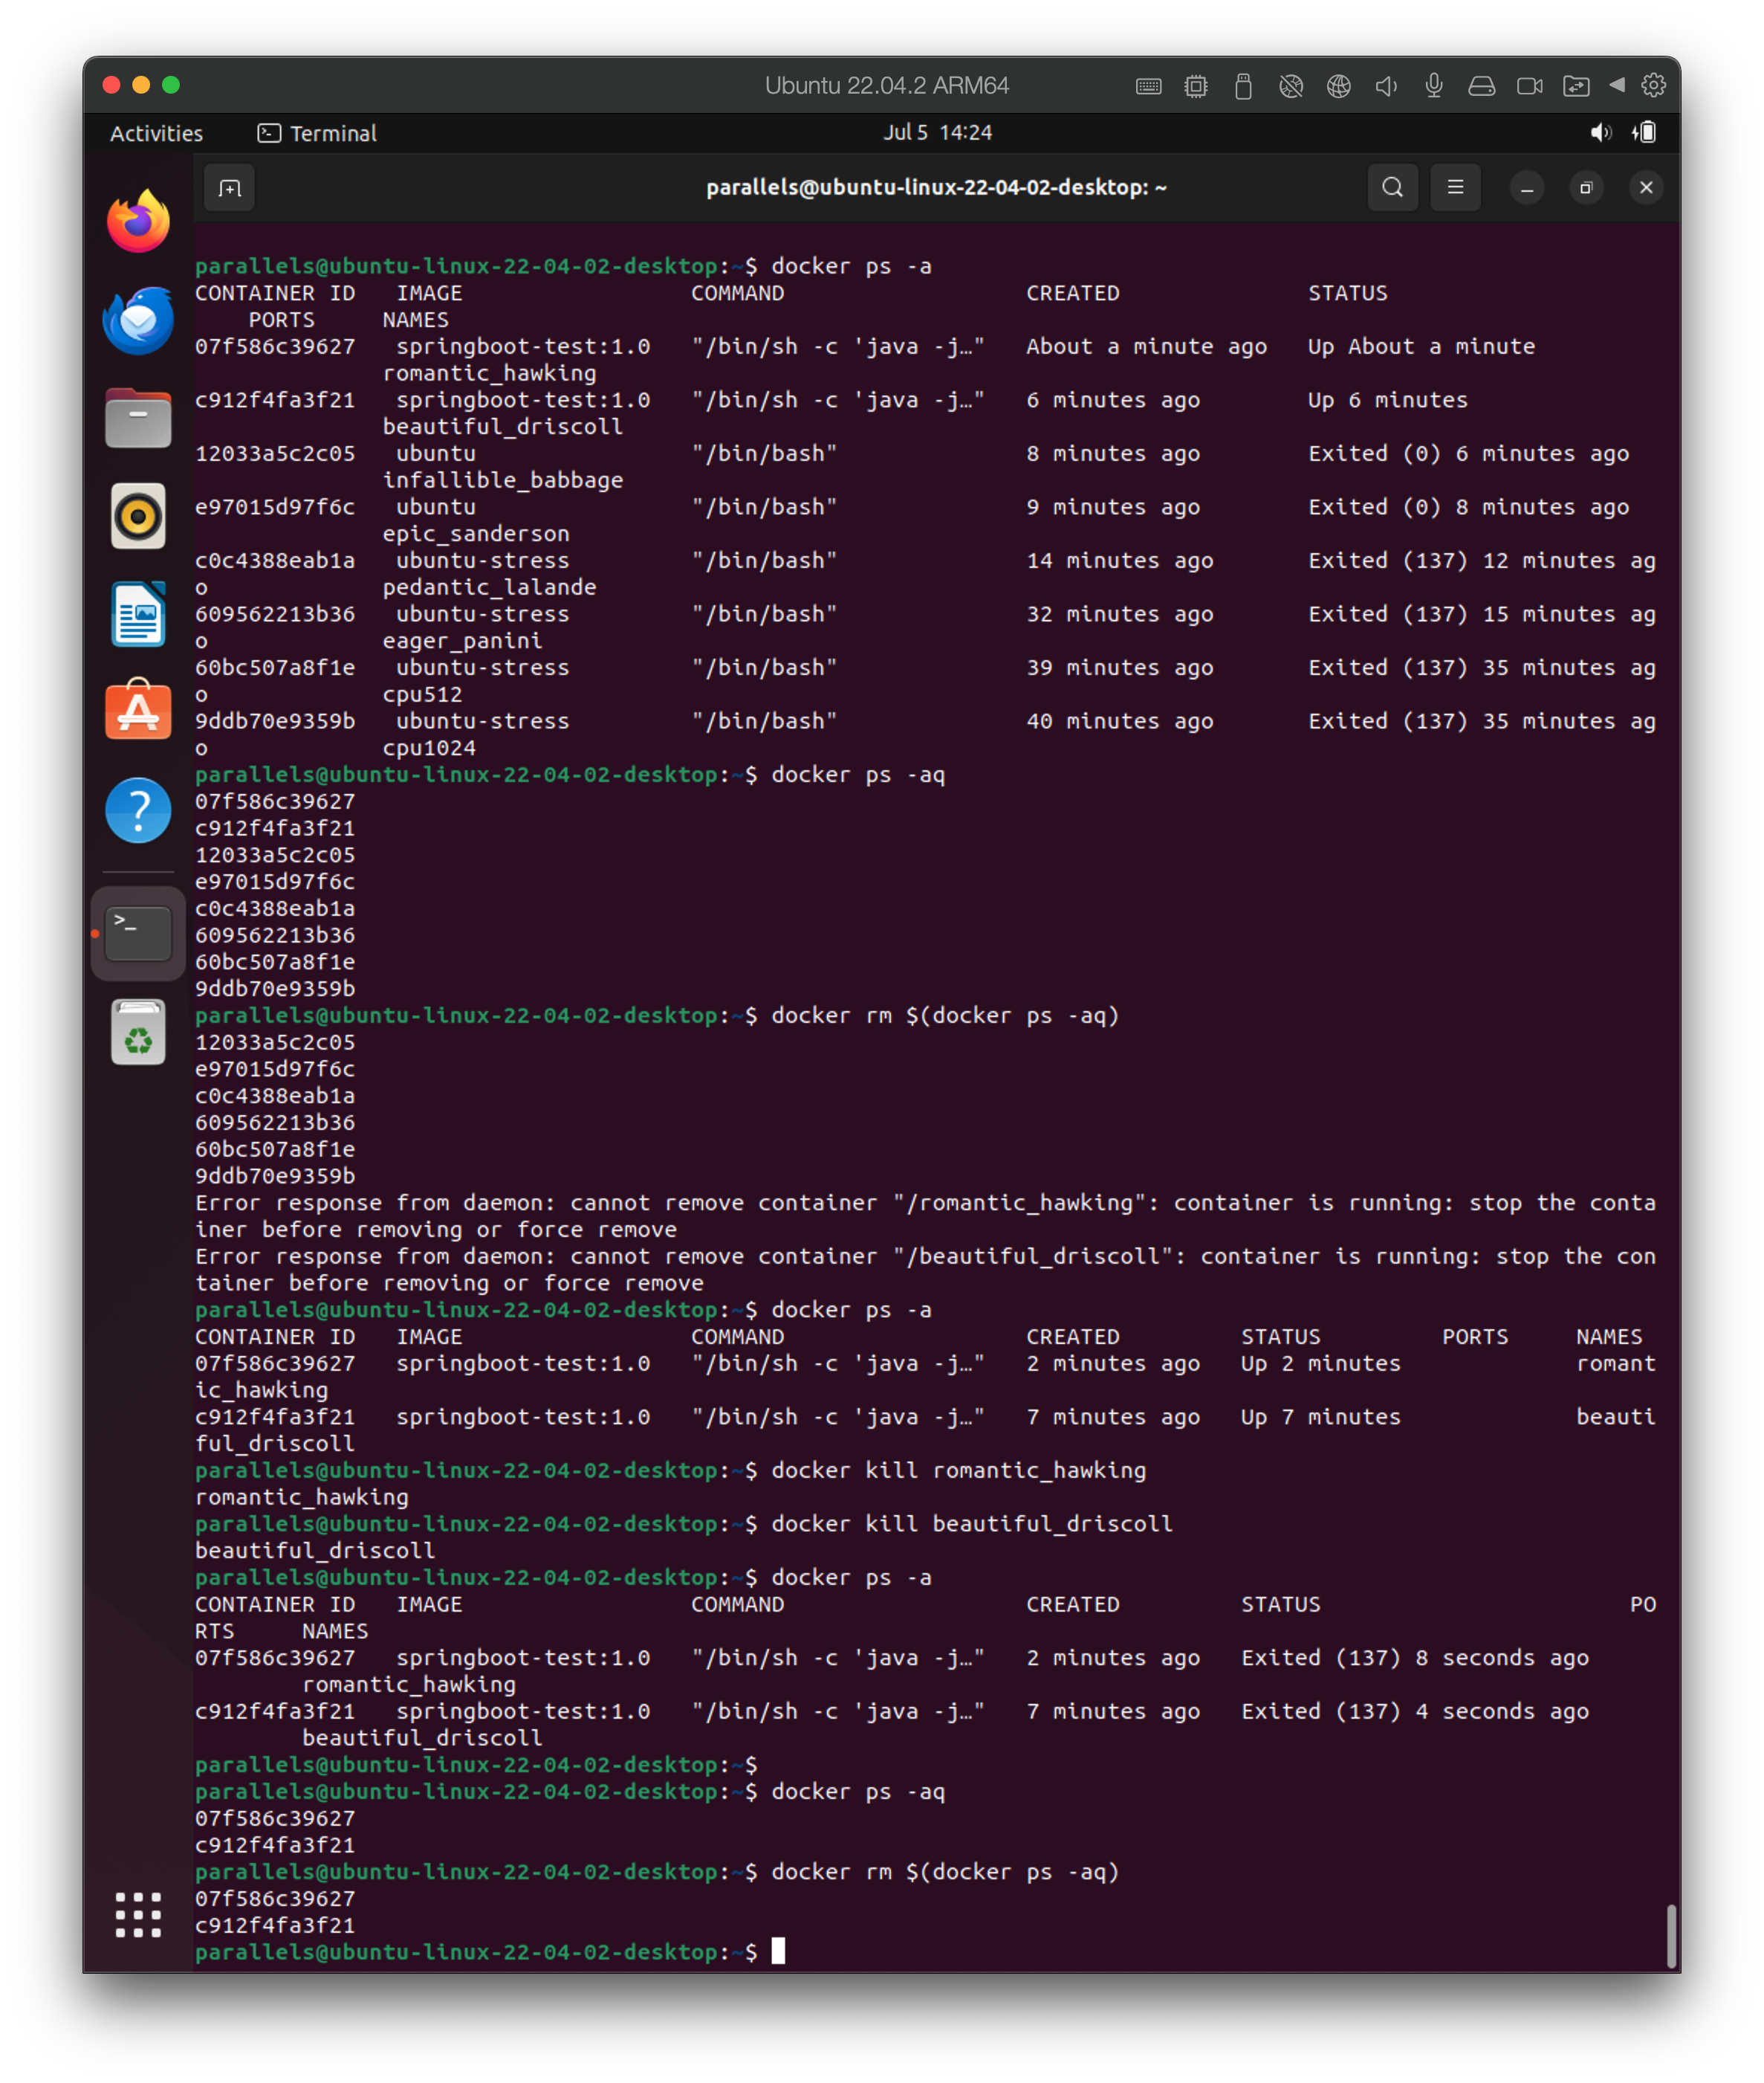Screen dimensions: 1764x2083
Task: Click 'Exited (137) 4 seconds ago' status
Action: click(1415, 1711)
